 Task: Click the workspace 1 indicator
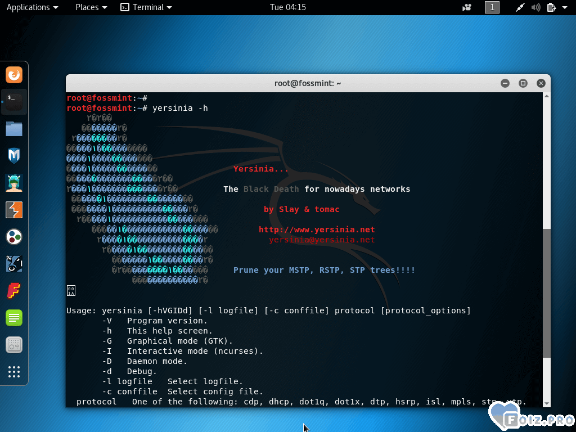pos(492,7)
